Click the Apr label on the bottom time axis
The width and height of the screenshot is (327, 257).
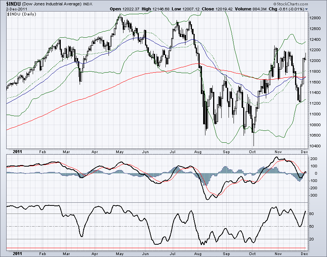(95, 254)
